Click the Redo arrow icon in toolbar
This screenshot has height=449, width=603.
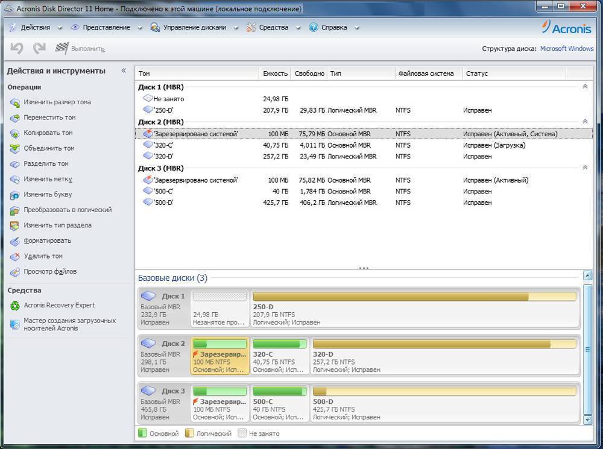(x=39, y=48)
